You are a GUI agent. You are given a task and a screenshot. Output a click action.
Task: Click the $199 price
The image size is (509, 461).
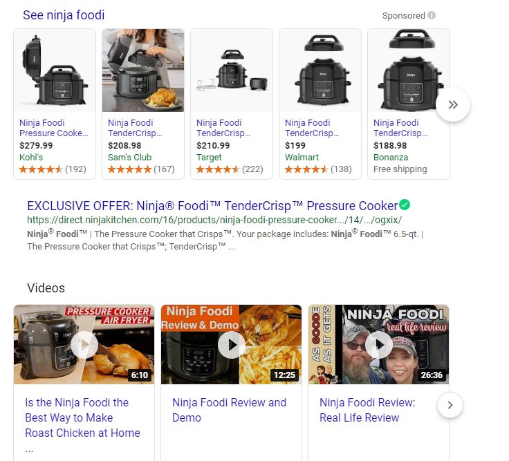point(295,145)
